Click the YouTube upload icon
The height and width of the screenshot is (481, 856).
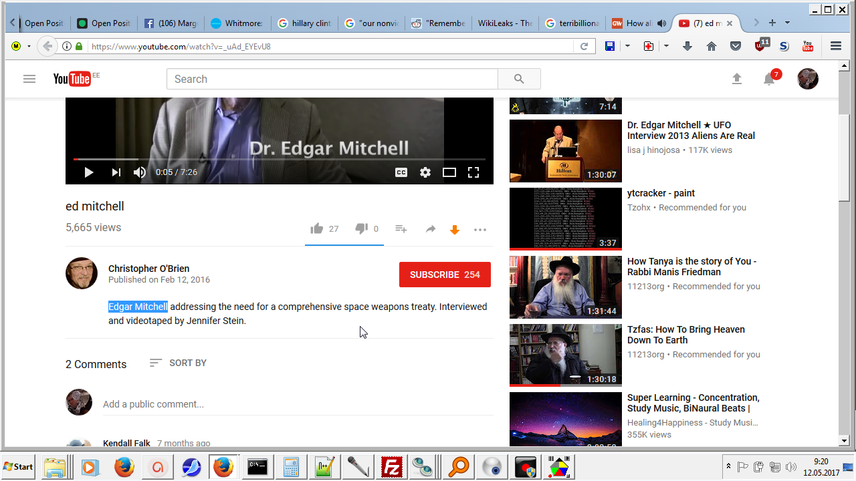tap(737, 79)
